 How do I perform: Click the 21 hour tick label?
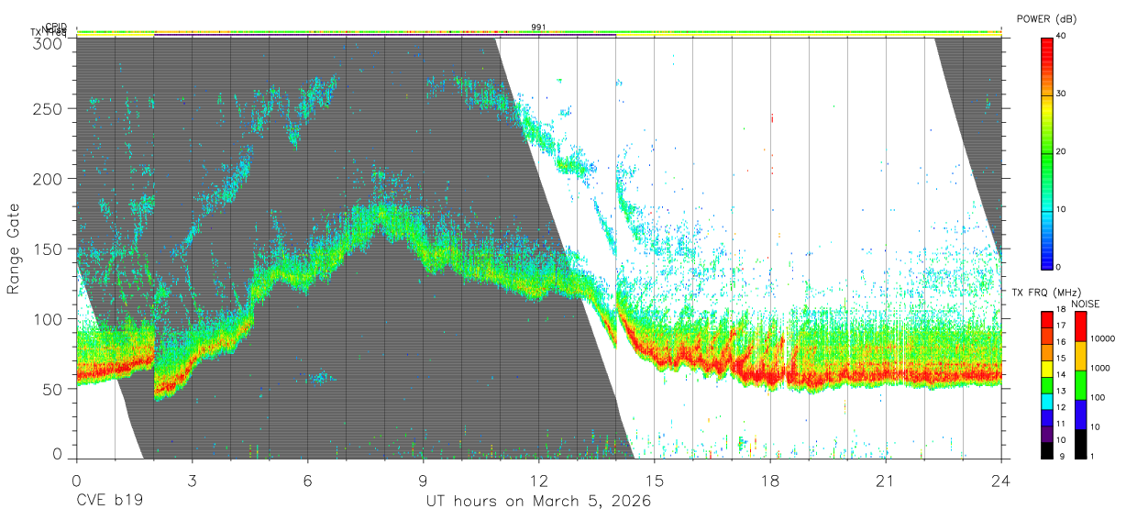(886, 481)
